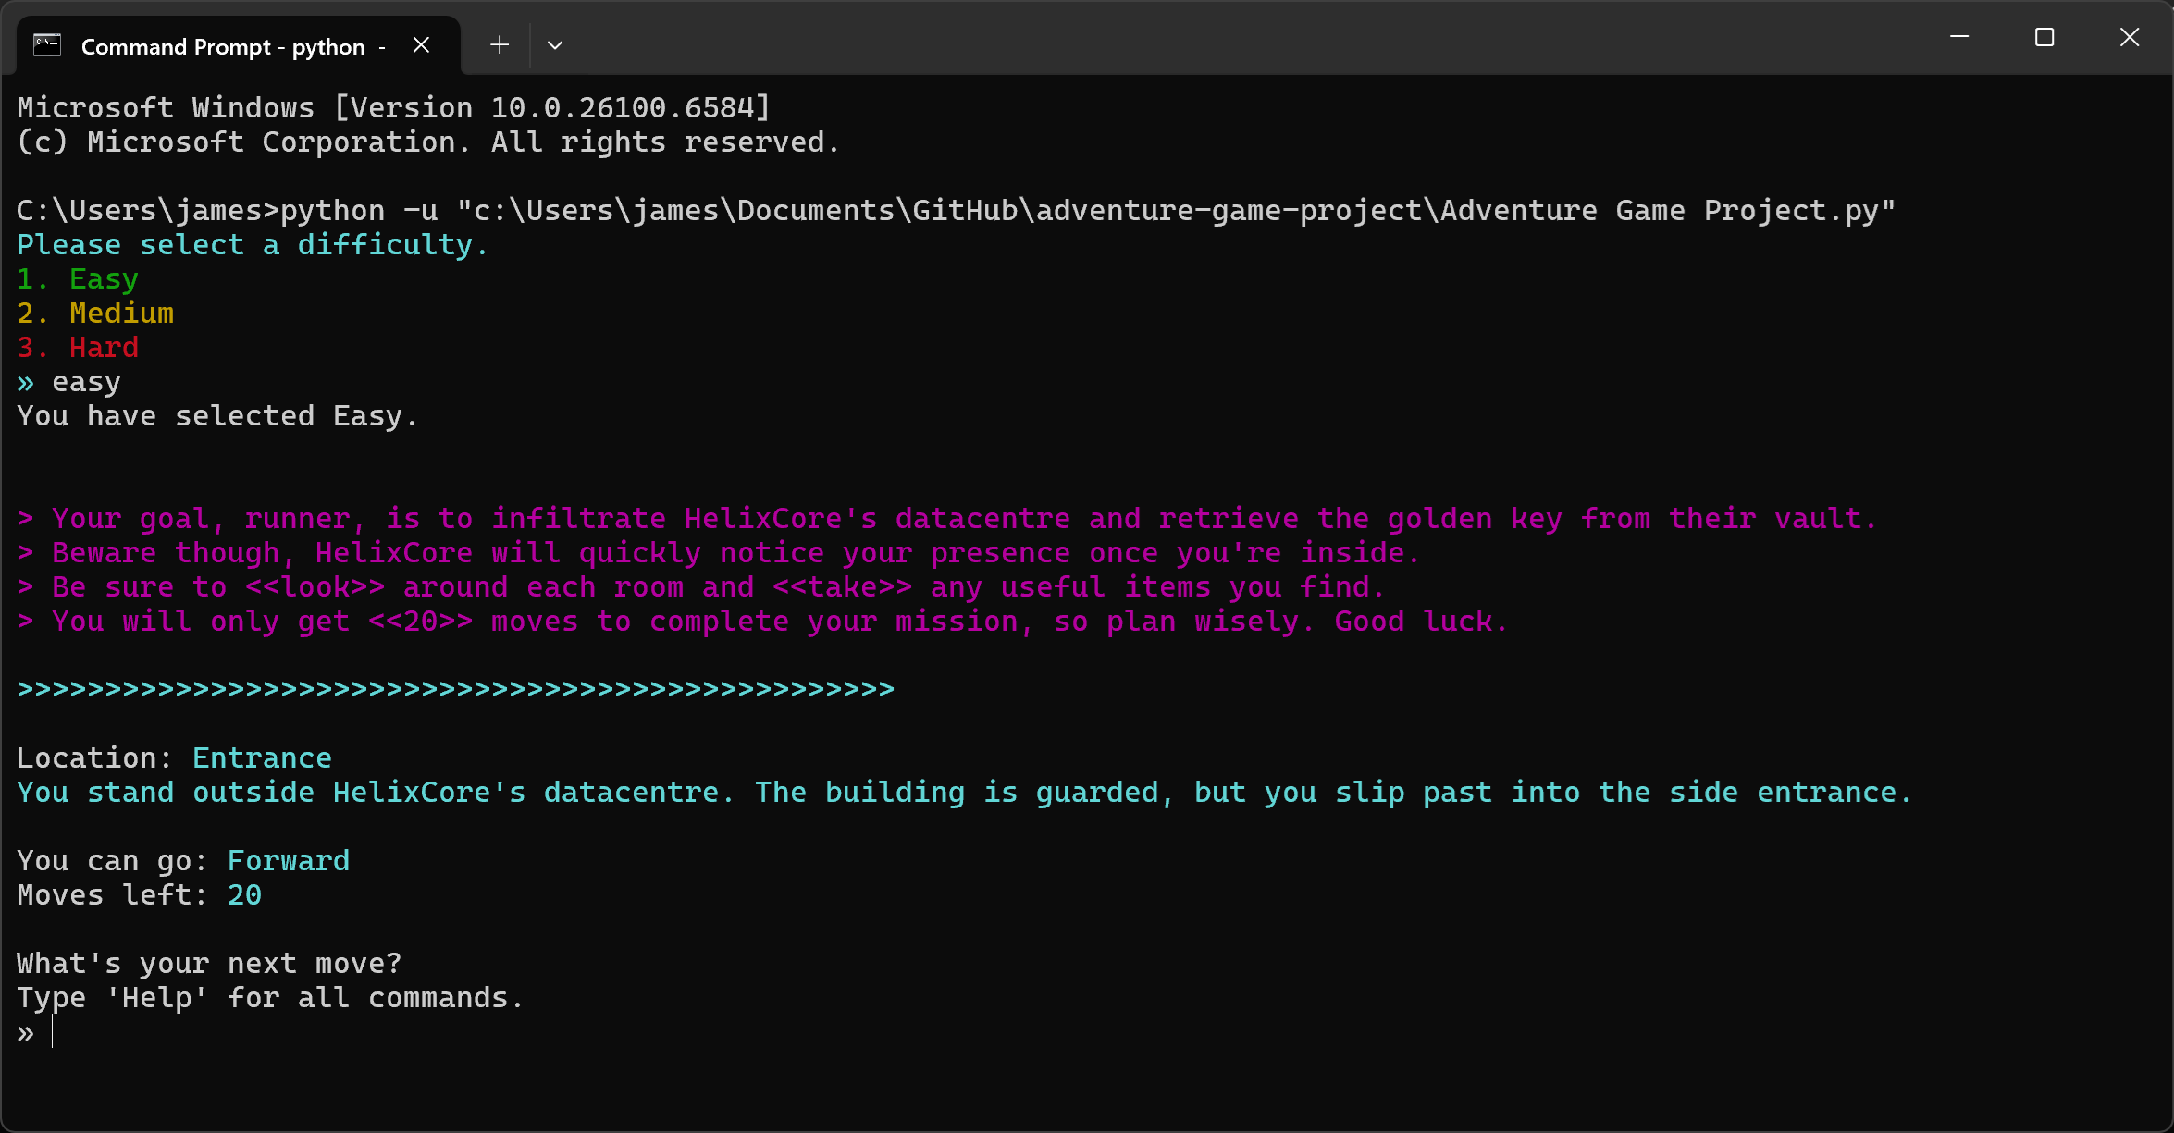Select the Command Prompt - python tab title
The height and width of the screenshot is (1133, 2174).
(223, 47)
